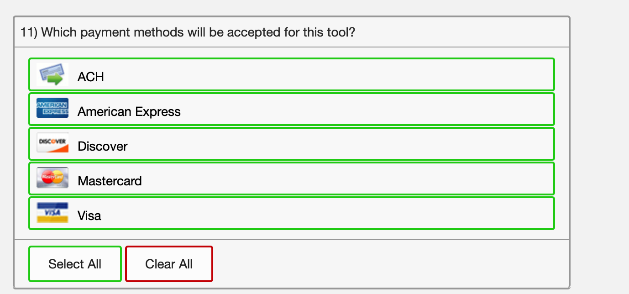Choose the Discover text label

103,146
